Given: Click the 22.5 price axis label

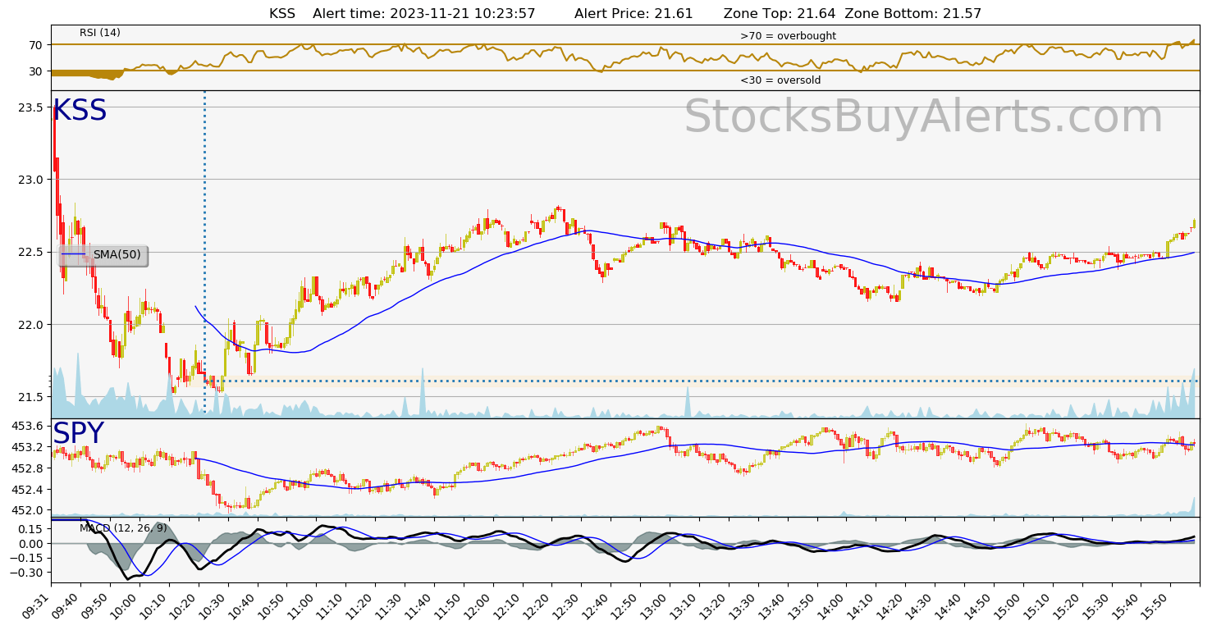Looking at the screenshot, I should click(x=31, y=252).
